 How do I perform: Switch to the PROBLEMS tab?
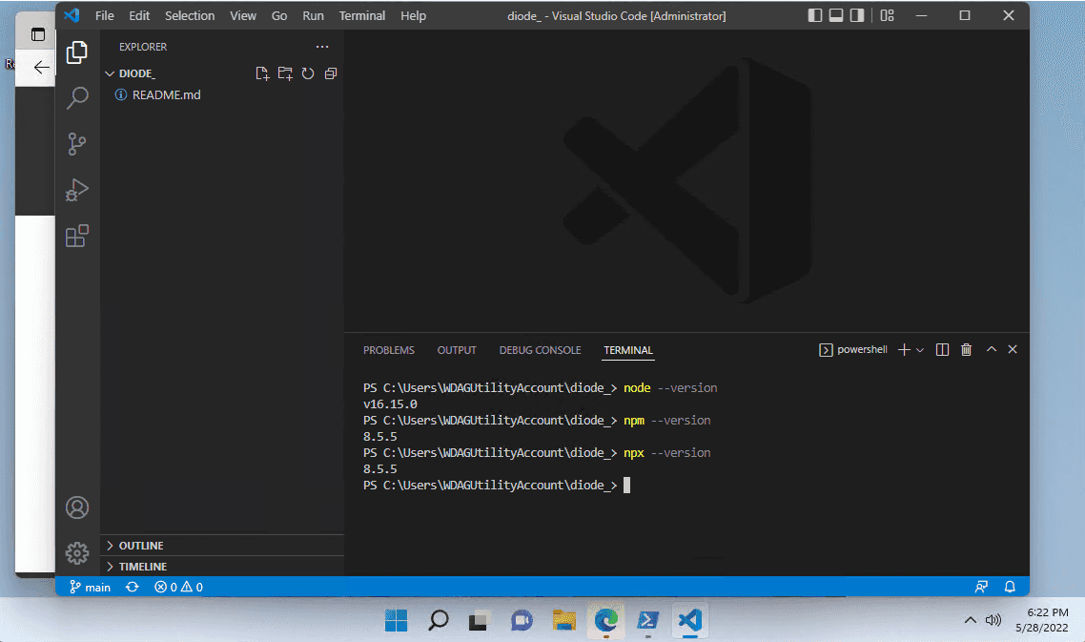coord(389,350)
